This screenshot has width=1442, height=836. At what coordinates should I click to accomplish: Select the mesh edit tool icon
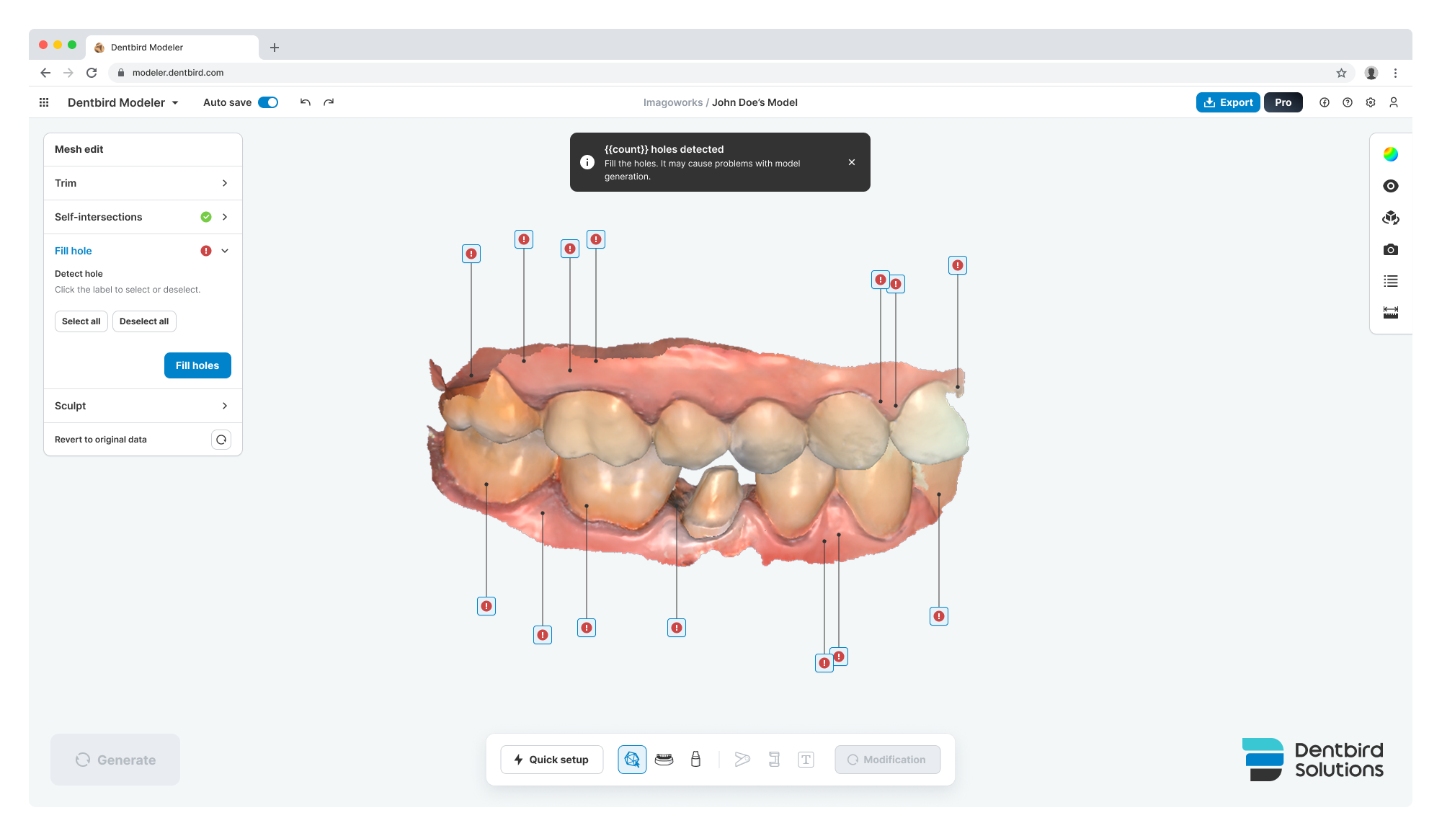tap(632, 760)
